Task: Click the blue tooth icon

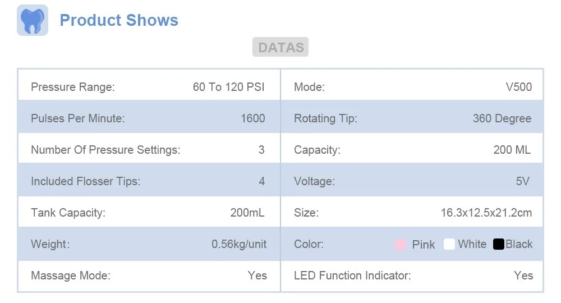Action: (x=33, y=20)
